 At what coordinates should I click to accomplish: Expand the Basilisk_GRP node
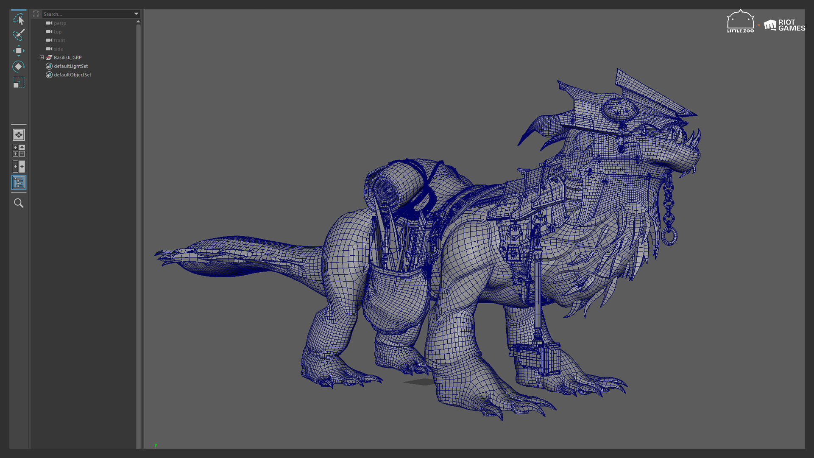click(41, 57)
